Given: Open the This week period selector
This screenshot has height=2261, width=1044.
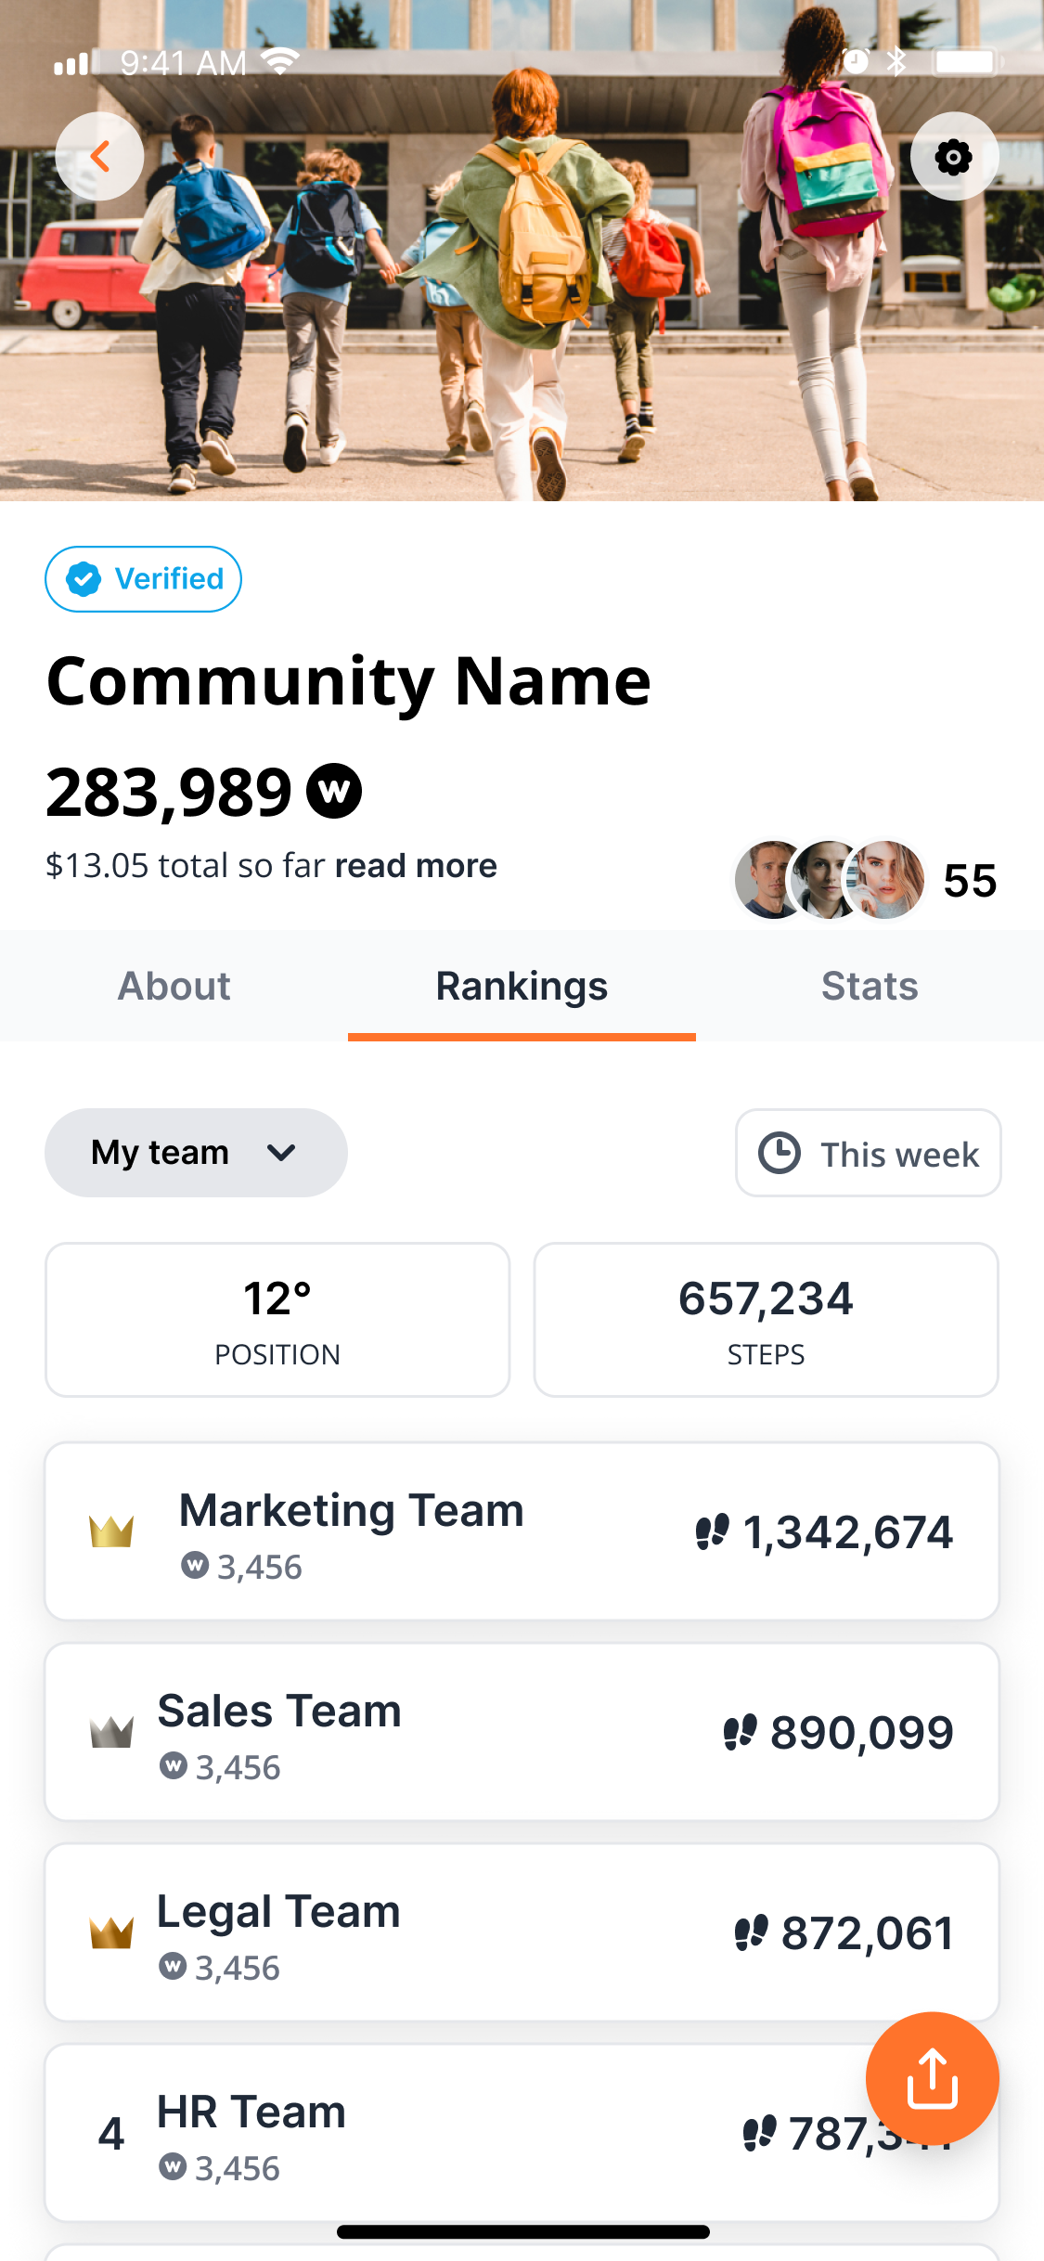Looking at the screenshot, I should [869, 1153].
